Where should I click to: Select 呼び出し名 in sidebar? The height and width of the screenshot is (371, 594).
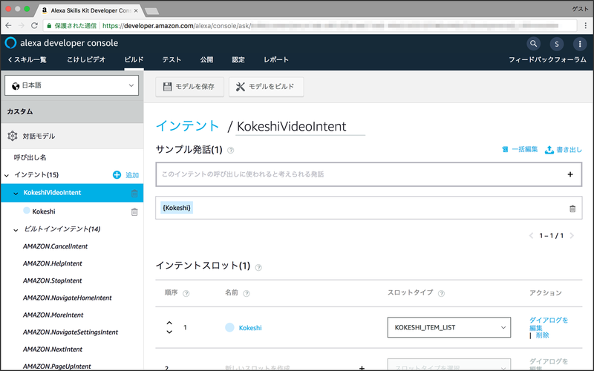coord(30,157)
